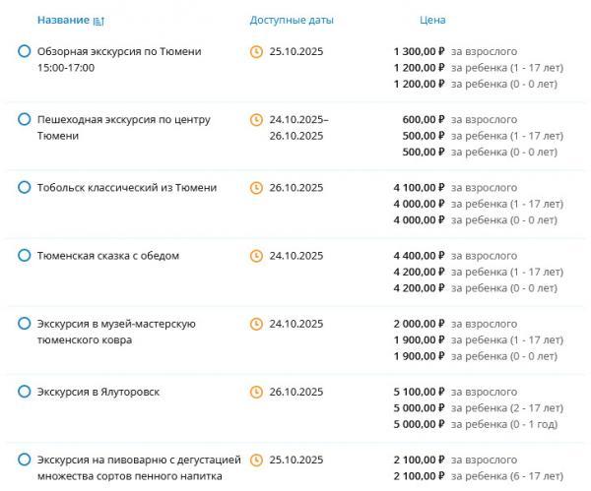Choose Экскурсия в Ялуторовск radio button
The image size is (591, 491).
(25, 392)
